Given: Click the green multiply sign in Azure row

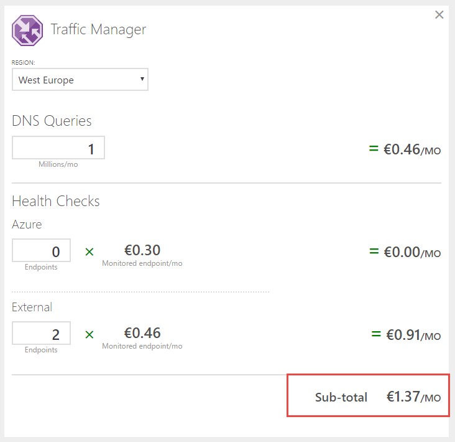Looking at the screenshot, I should click(89, 252).
